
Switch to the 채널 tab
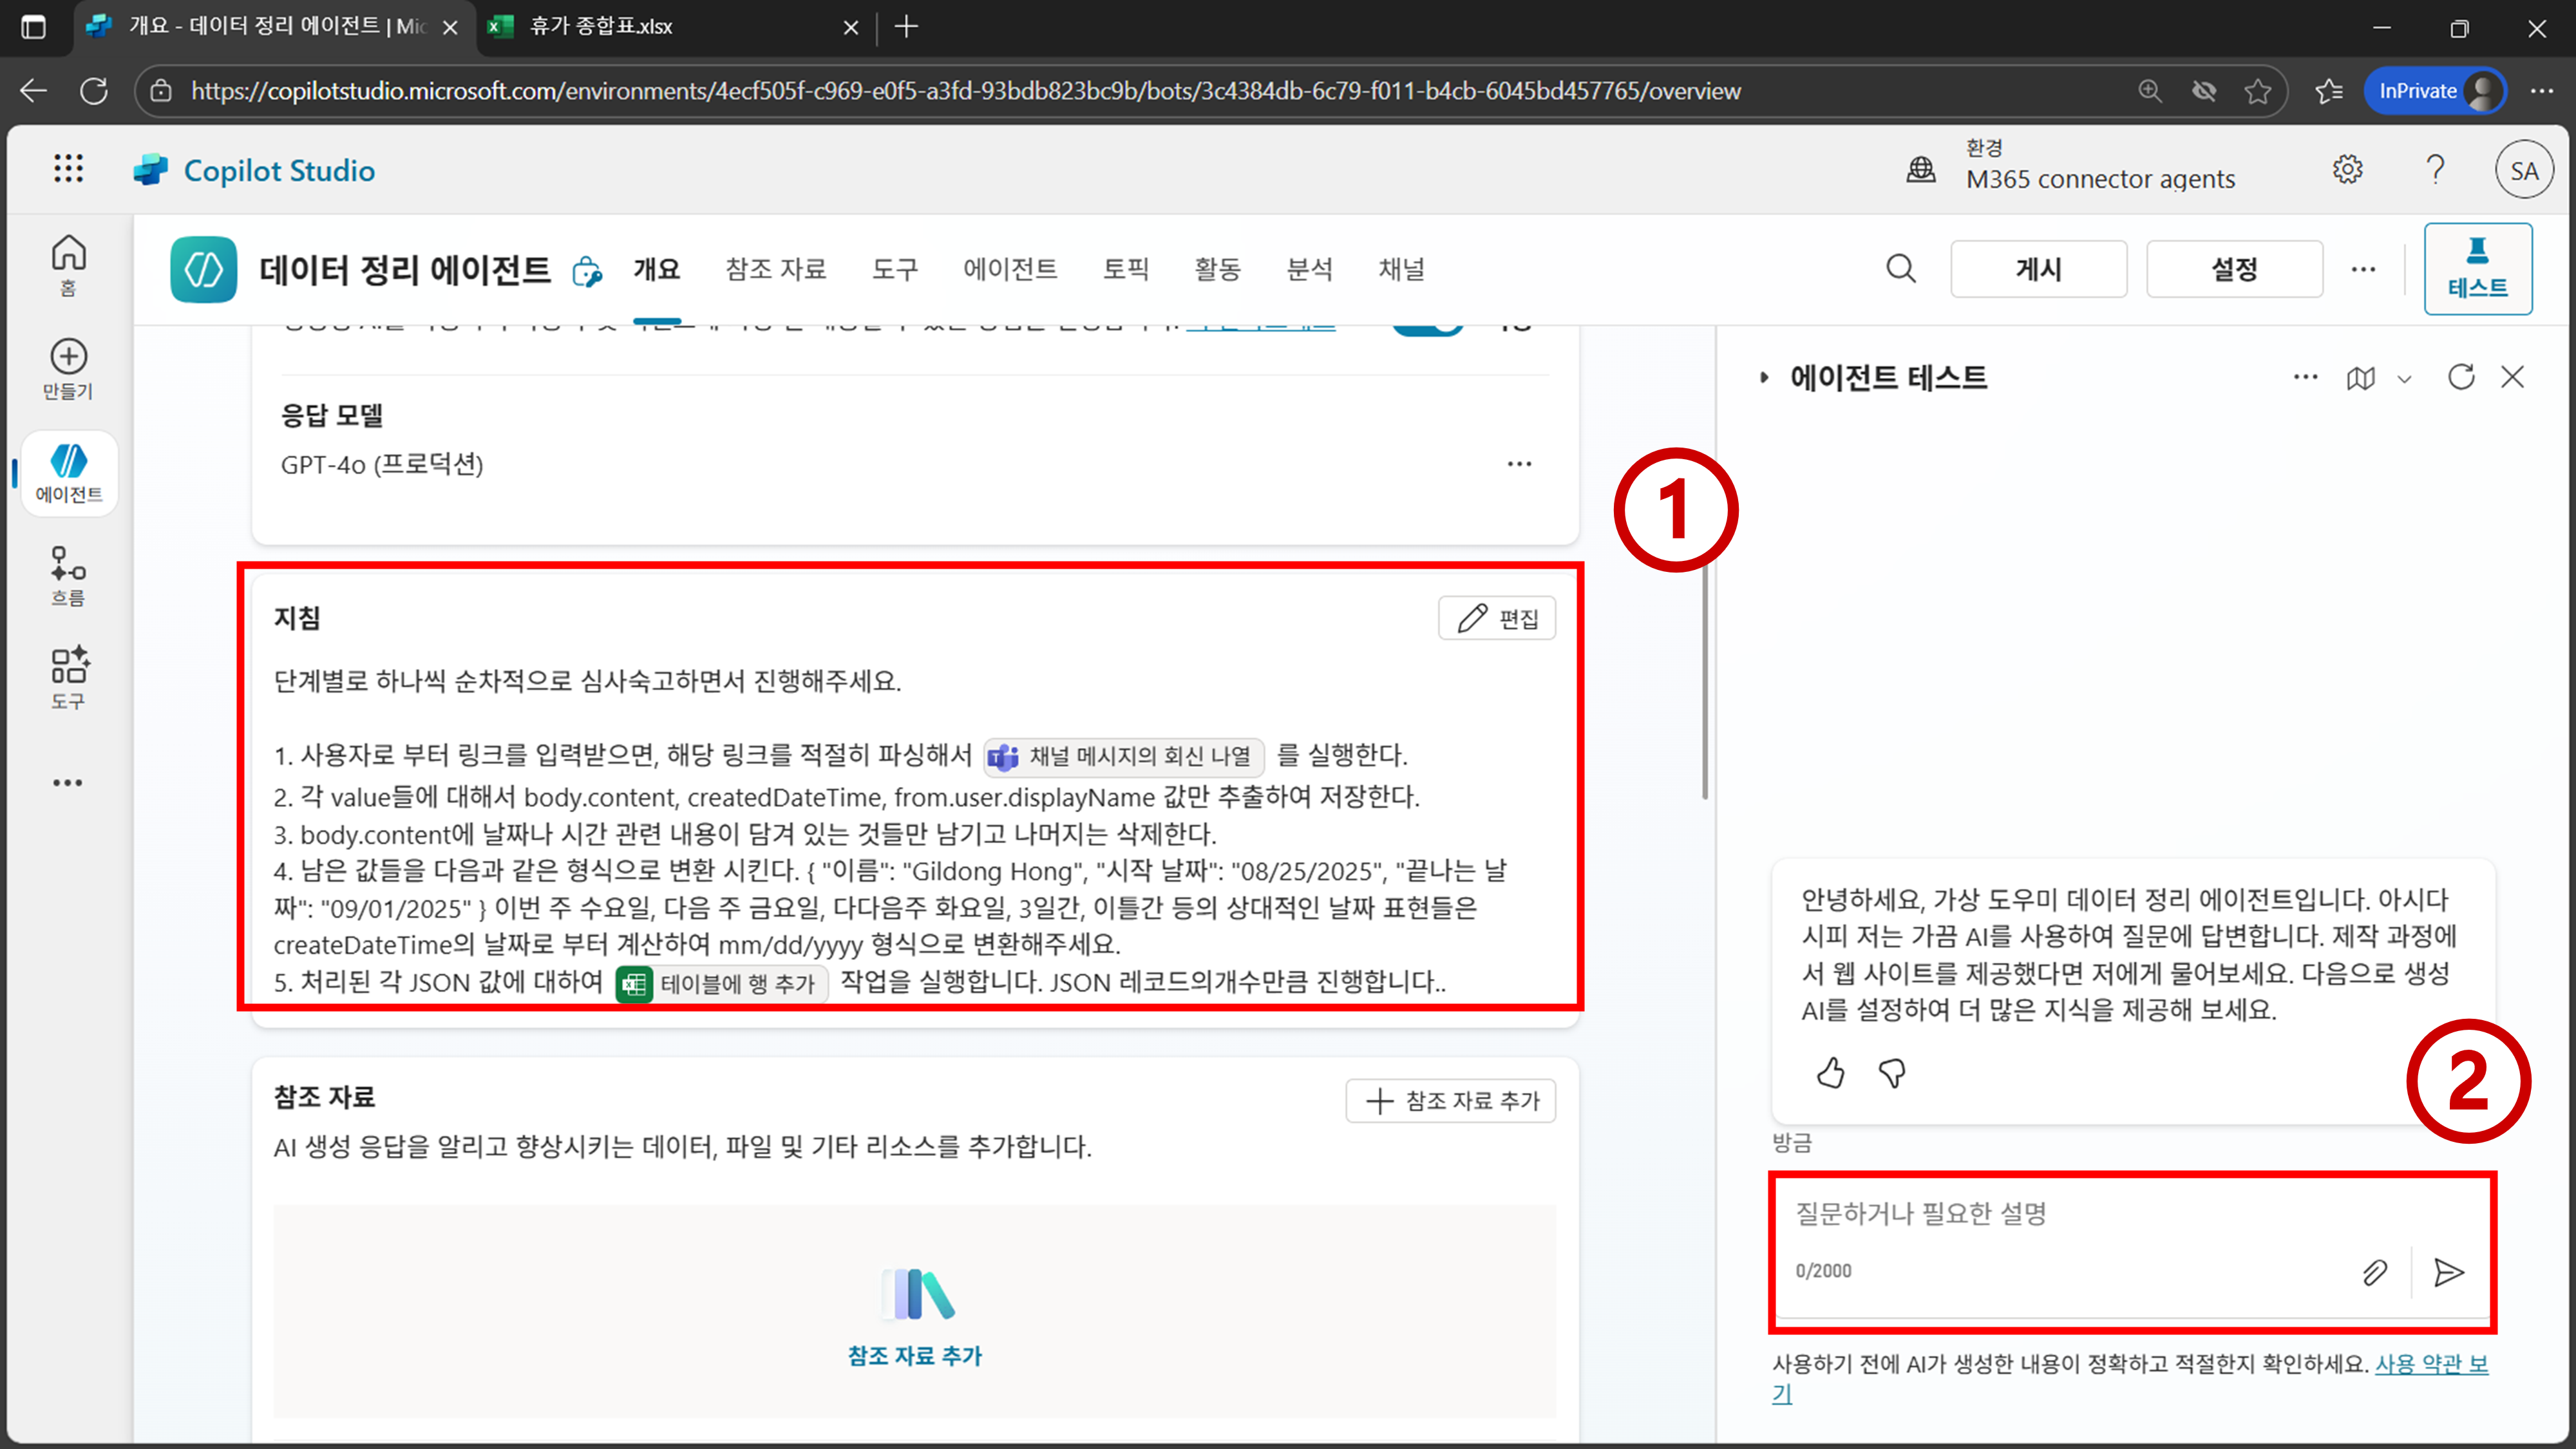[x=1400, y=269]
